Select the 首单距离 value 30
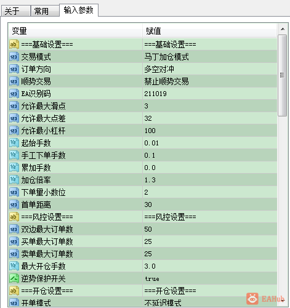This screenshot has height=308, width=290. 210,205
